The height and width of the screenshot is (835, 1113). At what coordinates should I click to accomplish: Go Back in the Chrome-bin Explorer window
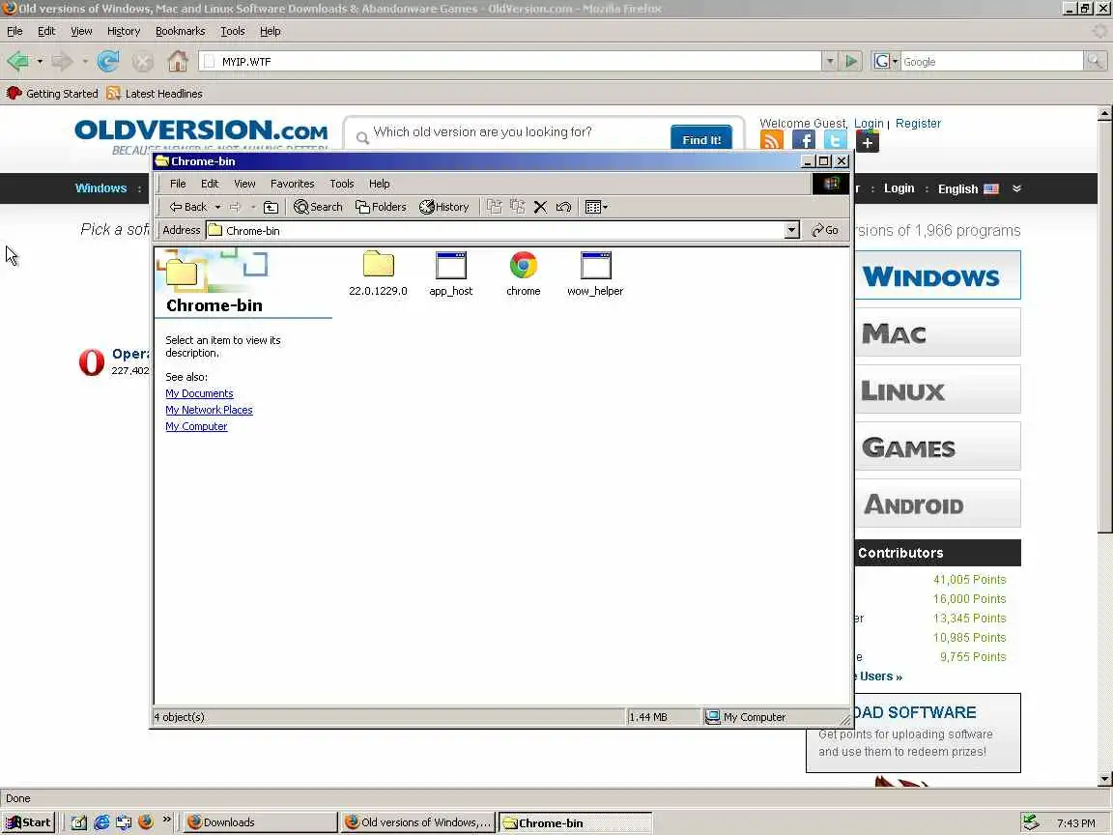187,207
